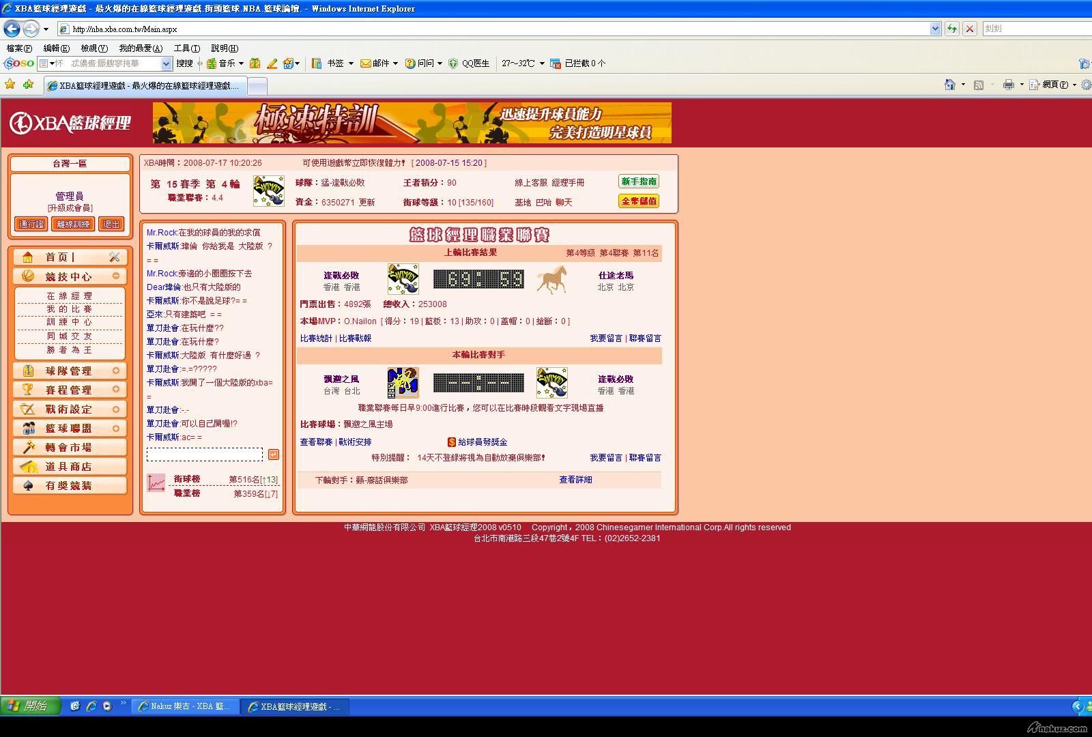
Task: Expand the 戰術設定 section
Action: tap(115, 409)
